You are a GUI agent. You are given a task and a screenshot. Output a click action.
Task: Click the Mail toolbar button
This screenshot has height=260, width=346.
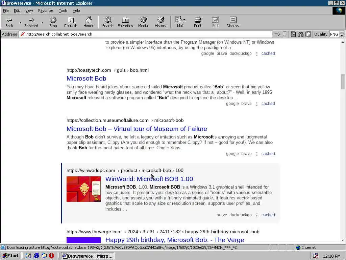pyautogui.click(x=179, y=22)
